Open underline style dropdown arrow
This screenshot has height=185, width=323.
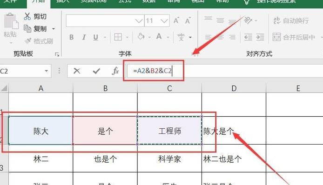click(105, 38)
